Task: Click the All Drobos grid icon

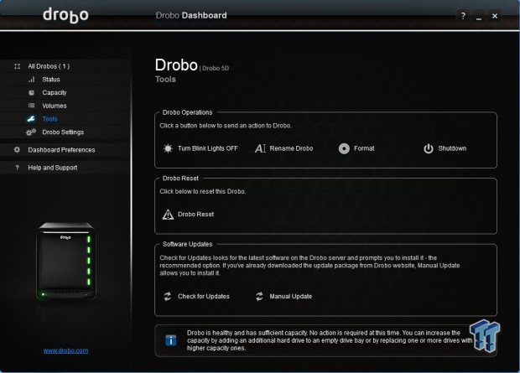Action: click(18, 66)
